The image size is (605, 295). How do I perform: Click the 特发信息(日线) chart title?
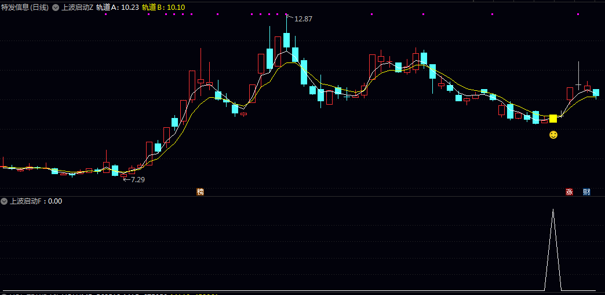(25, 8)
